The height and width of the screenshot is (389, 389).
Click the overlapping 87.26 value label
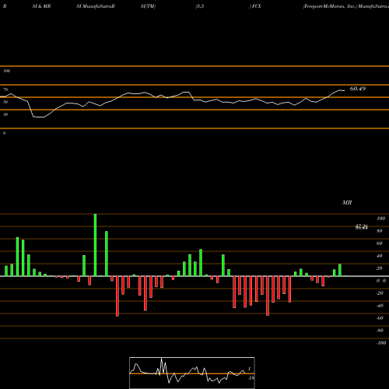pyautogui.click(x=362, y=227)
